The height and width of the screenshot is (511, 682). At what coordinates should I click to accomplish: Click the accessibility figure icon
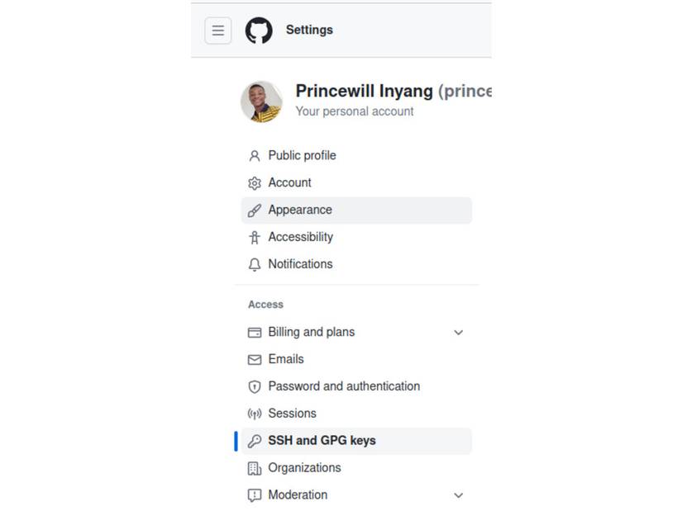(x=255, y=238)
